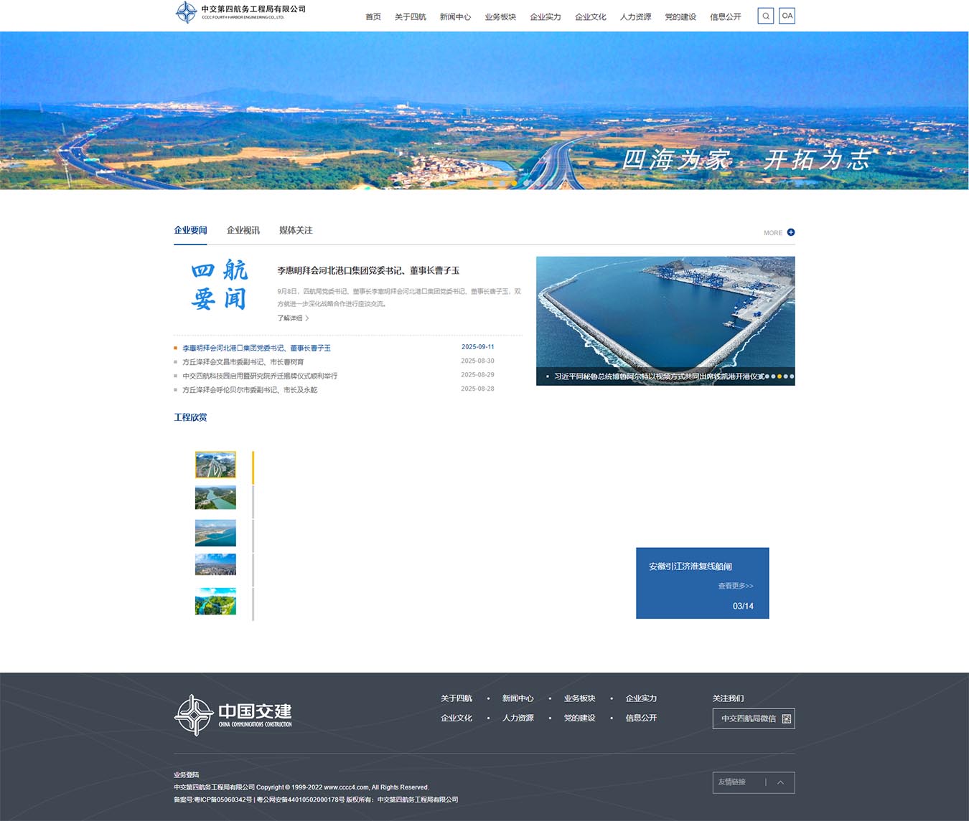Select the highlighted yellow dot on news image carousel
969x821 pixels.
780,376
